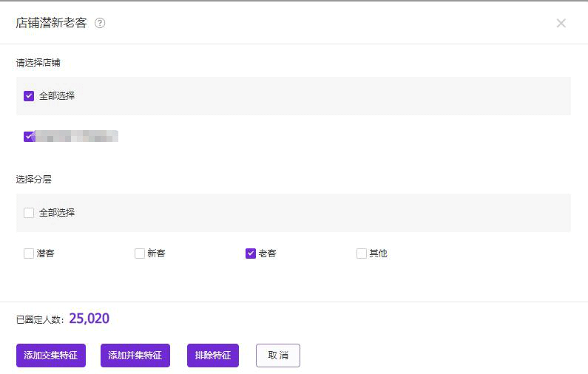Image resolution: width=588 pixels, height=374 pixels.
Task: Click the 已圈定人数 label
Action: point(40,320)
